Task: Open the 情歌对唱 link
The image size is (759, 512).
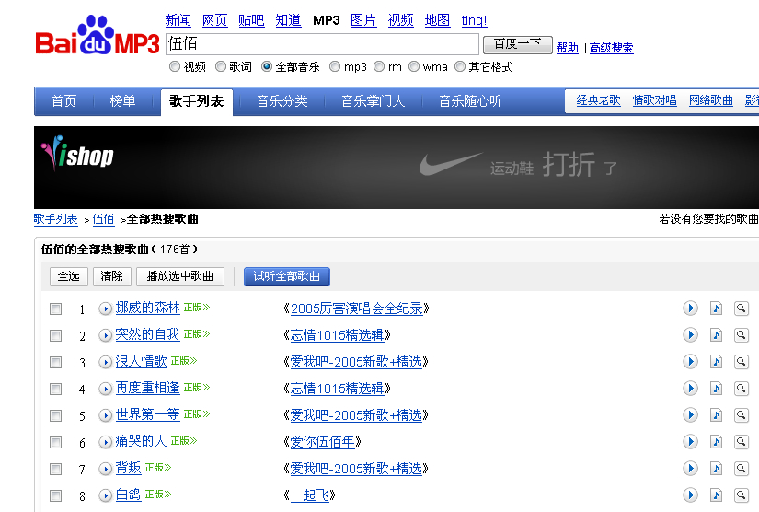Action: coord(654,100)
